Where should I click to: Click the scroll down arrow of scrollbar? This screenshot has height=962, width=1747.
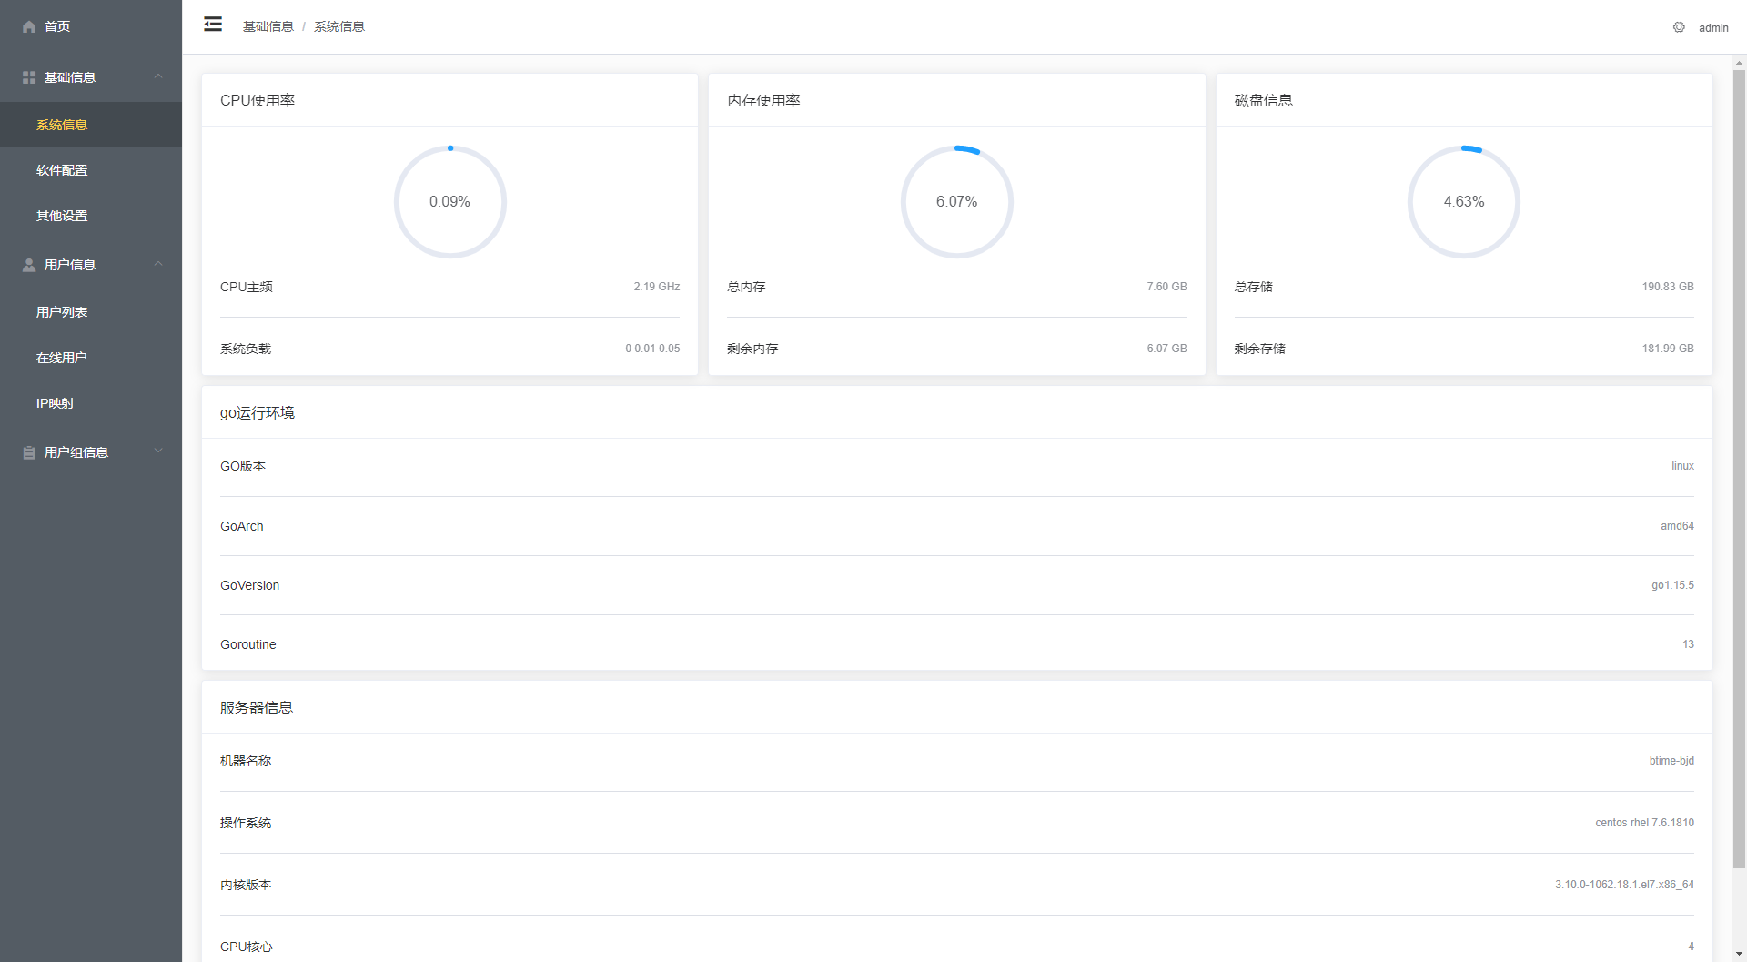pos(1739,954)
